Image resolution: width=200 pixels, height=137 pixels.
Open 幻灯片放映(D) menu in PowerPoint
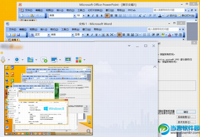[x=95, y=10]
